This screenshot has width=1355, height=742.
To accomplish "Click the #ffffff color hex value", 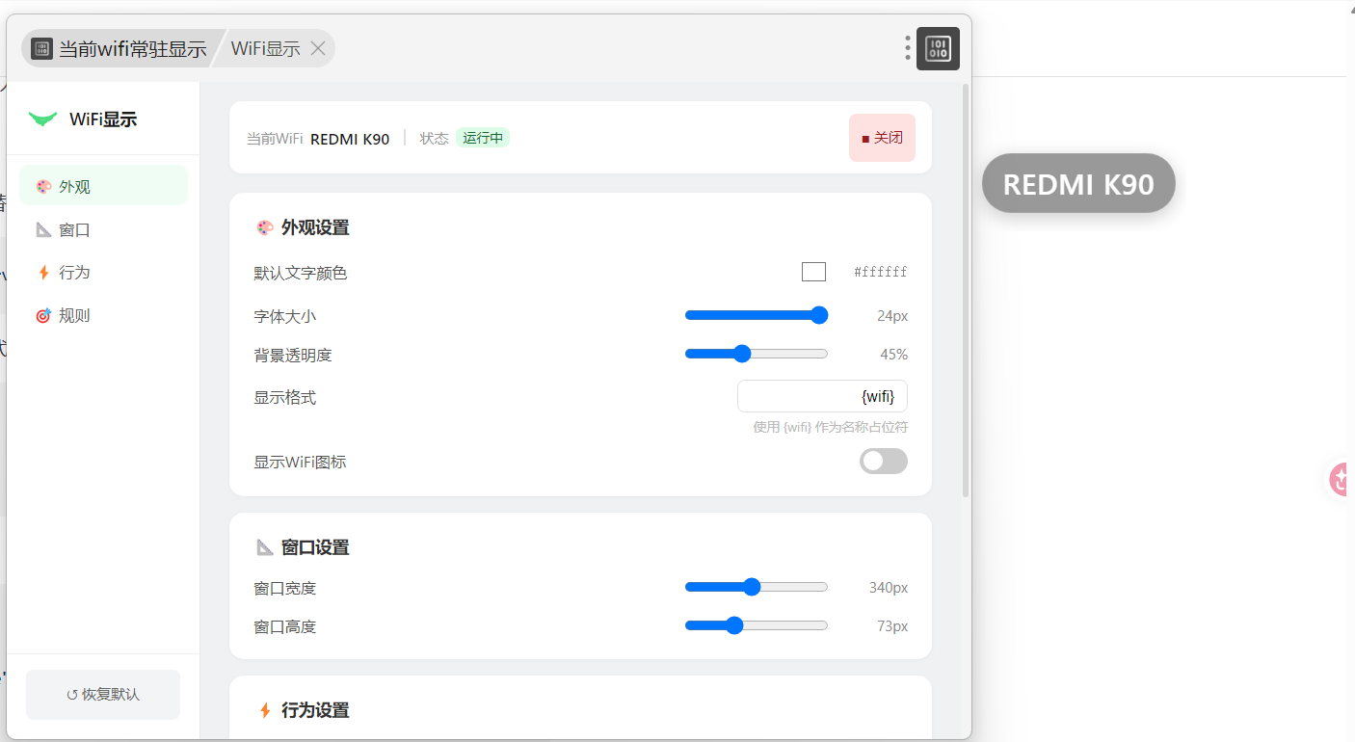I will [881, 273].
